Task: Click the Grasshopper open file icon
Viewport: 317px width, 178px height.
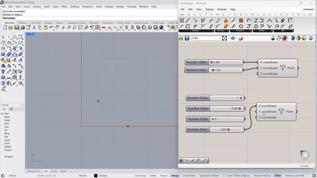Action: (x=181, y=38)
